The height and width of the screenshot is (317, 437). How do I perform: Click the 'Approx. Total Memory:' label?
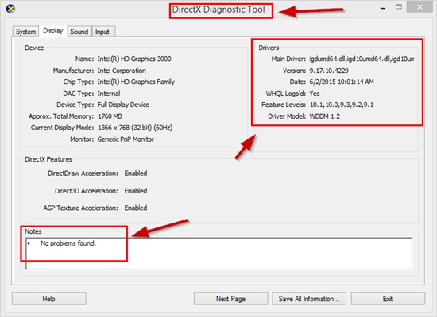pyautogui.click(x=61, y=116)
